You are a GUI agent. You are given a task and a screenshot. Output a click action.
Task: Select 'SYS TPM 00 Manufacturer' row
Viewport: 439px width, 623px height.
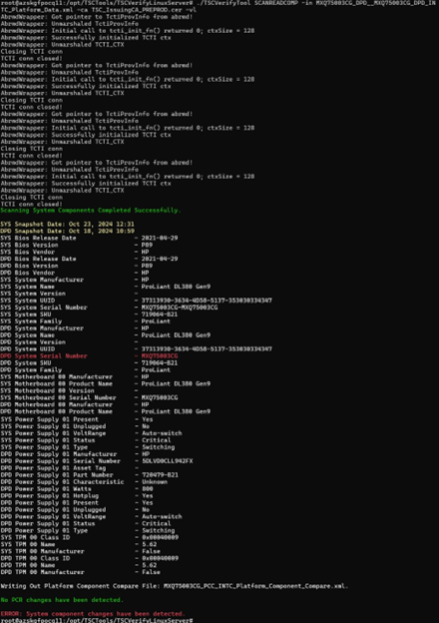80,551
